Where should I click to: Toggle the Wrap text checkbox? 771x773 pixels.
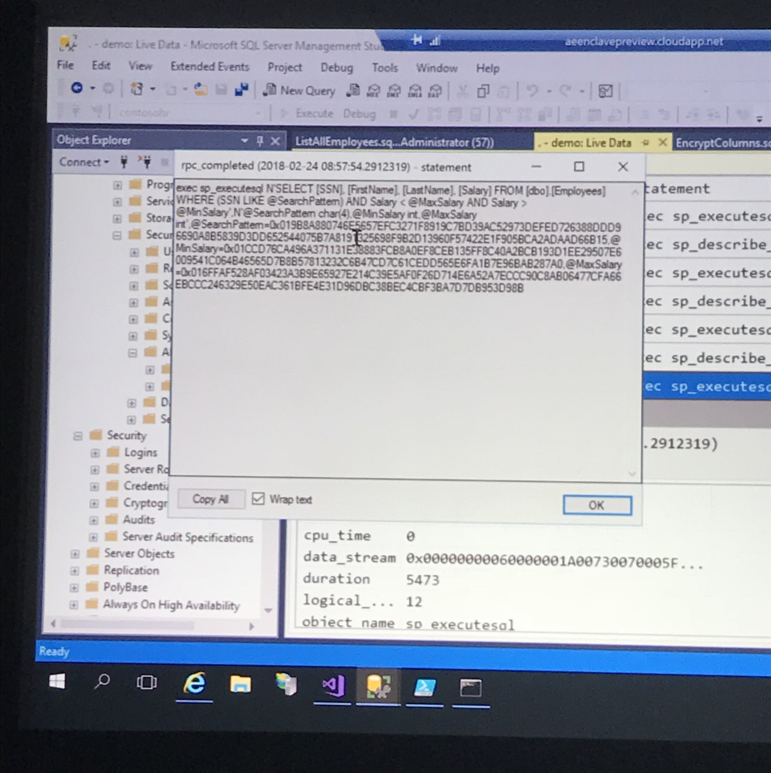(x=258, y=498)
